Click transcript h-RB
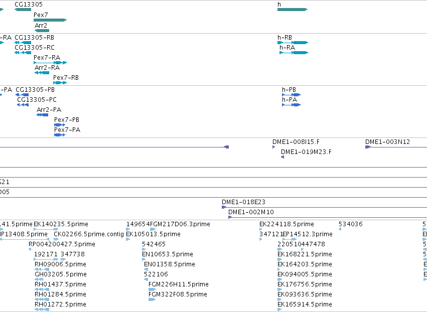Viewport: 427px width, 312px height. pos(293,43)
